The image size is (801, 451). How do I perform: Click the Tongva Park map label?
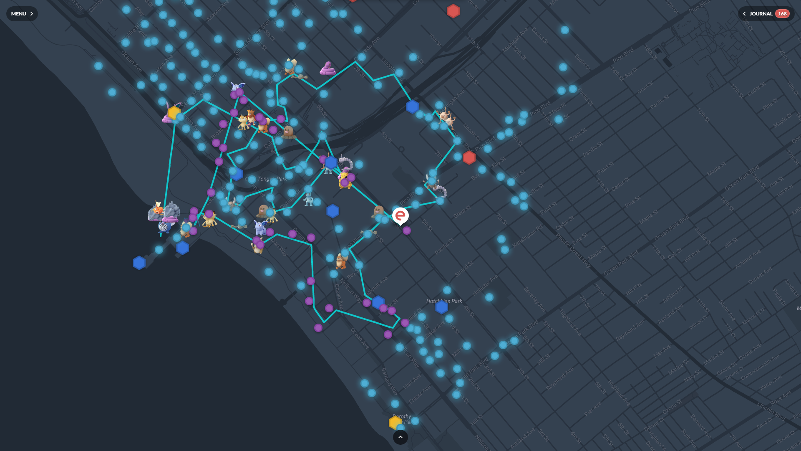point(272,179)
